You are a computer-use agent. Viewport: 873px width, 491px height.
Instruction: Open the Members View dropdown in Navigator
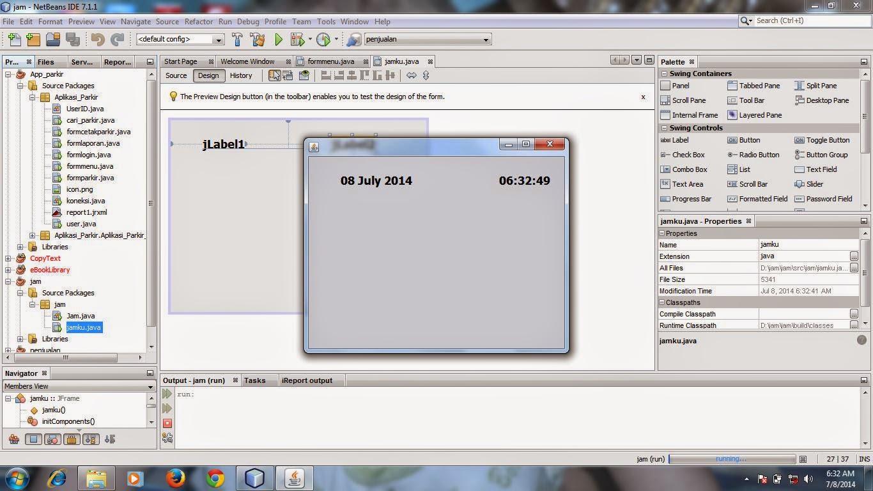[x=77, y=386]
